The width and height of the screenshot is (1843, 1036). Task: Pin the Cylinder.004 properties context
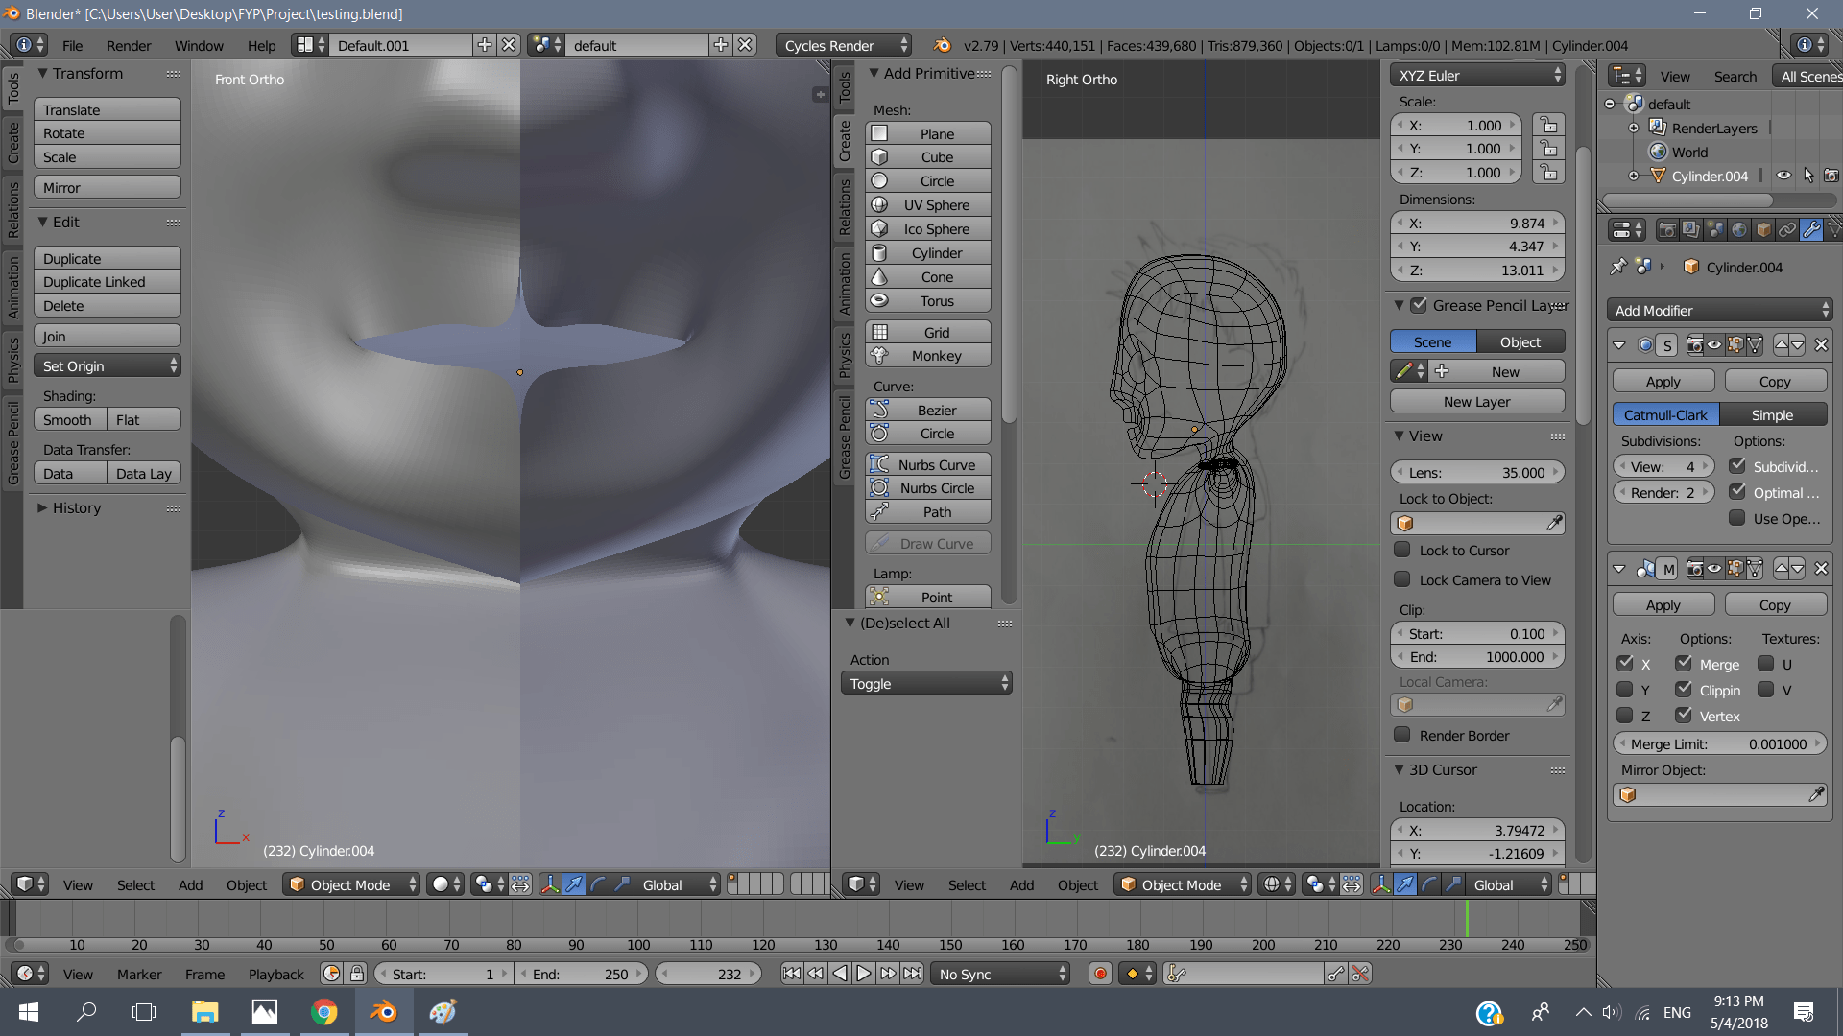pos(1618,267)
